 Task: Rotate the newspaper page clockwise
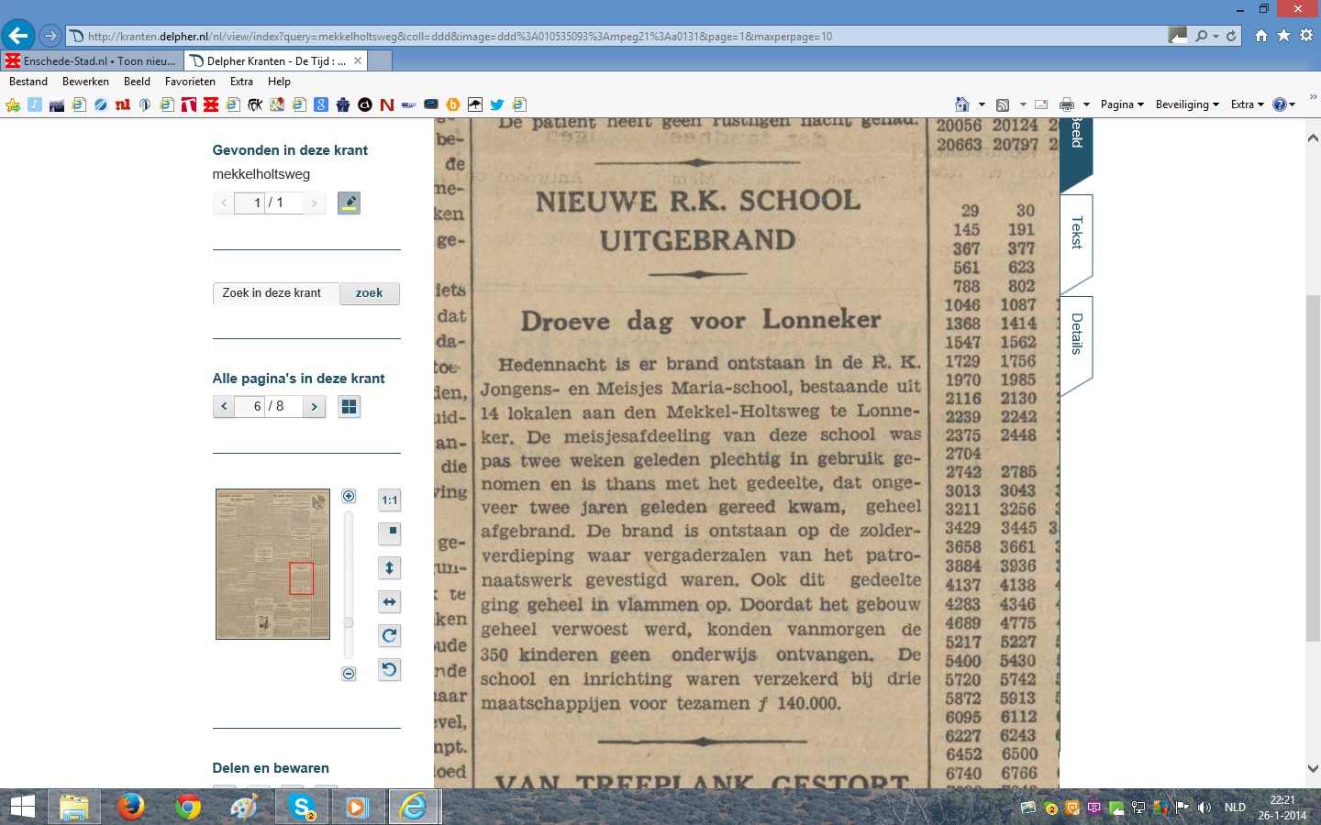(390, 636)
